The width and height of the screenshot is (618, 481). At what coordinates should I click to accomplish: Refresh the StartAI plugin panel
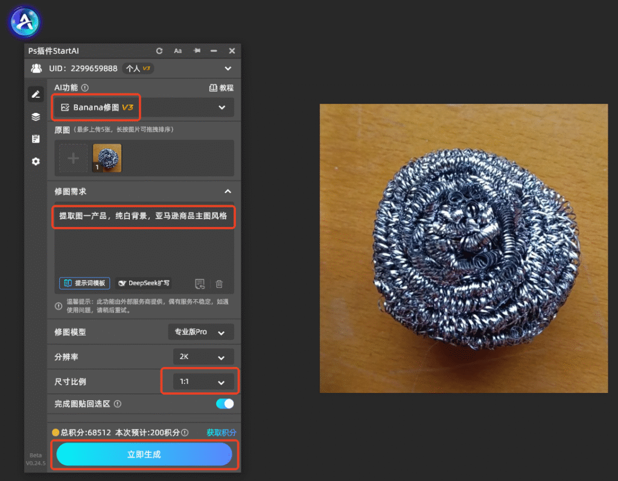[x=159, y=51]
